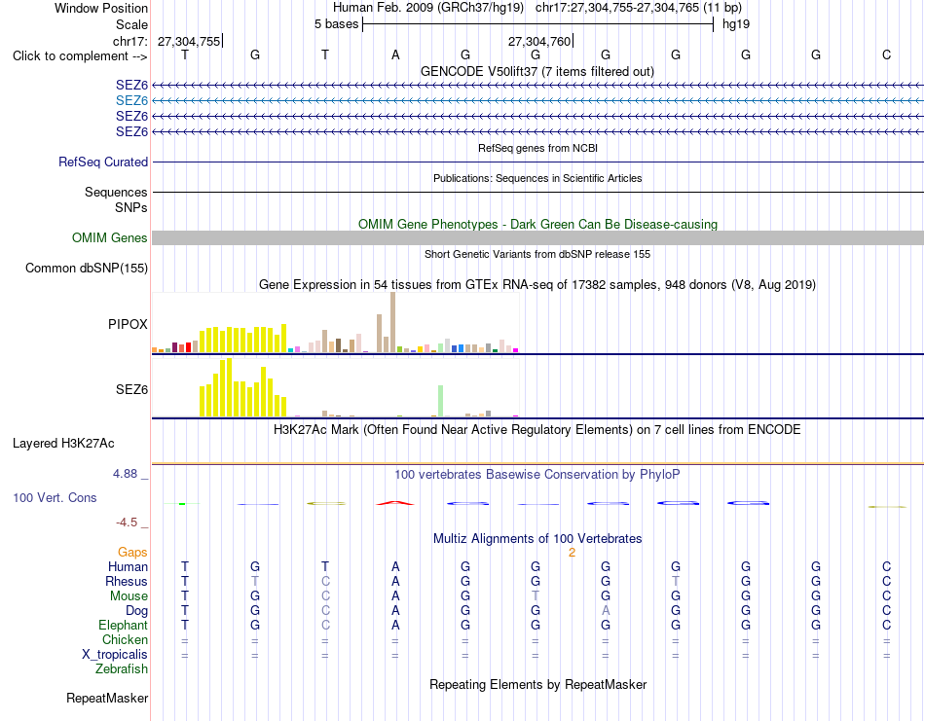Screen dimensions: 925x721
Task: Click the orange 'Gaps' row label
Action: coord(132,552)
